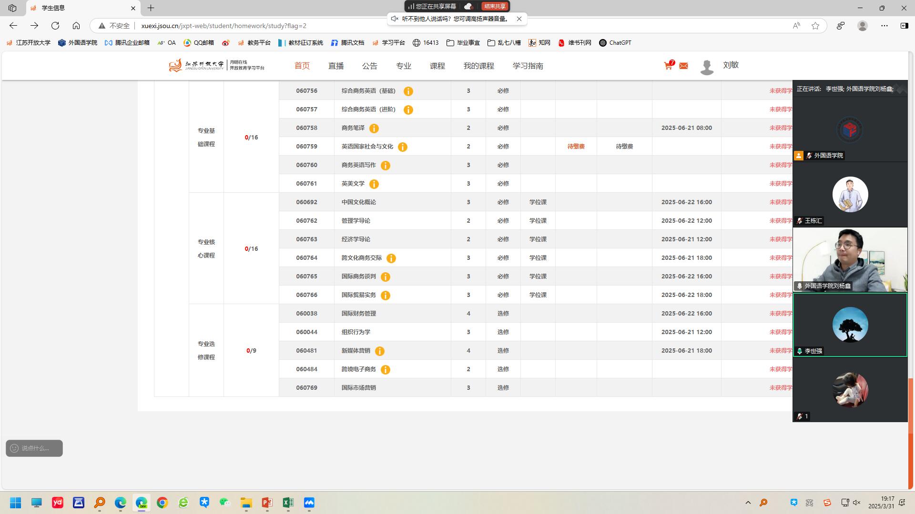The image size is (915, 514).
Task: Open 学习指南 navigation tab
Action: 528,66
